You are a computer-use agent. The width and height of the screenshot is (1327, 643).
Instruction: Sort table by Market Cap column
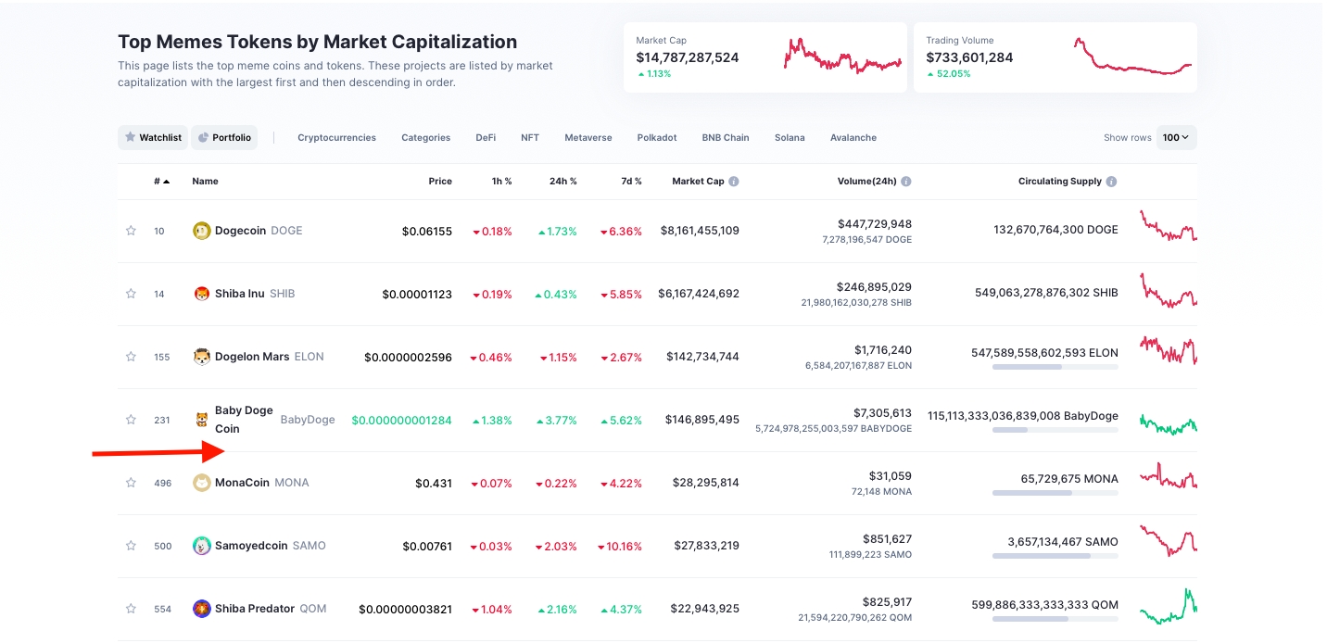point(698,182)
